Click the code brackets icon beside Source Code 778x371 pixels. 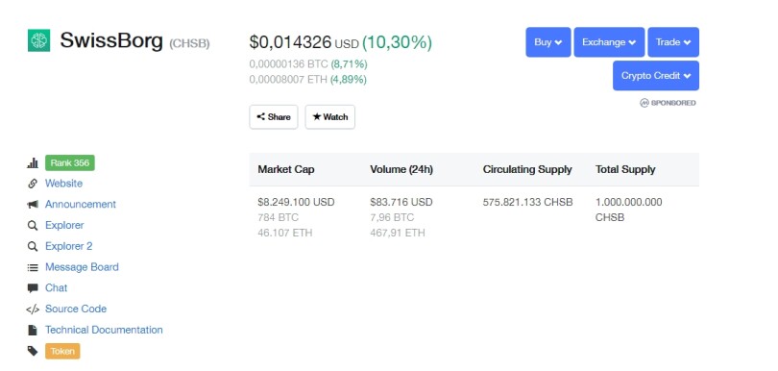pyautogui.click(x=33, y=309)
